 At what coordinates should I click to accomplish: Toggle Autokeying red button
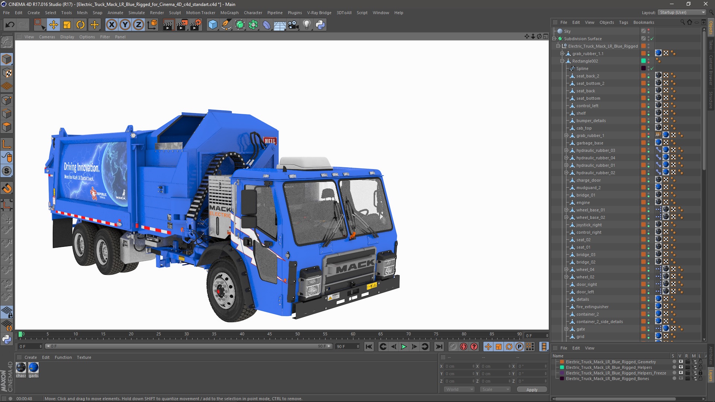point(463,347)
